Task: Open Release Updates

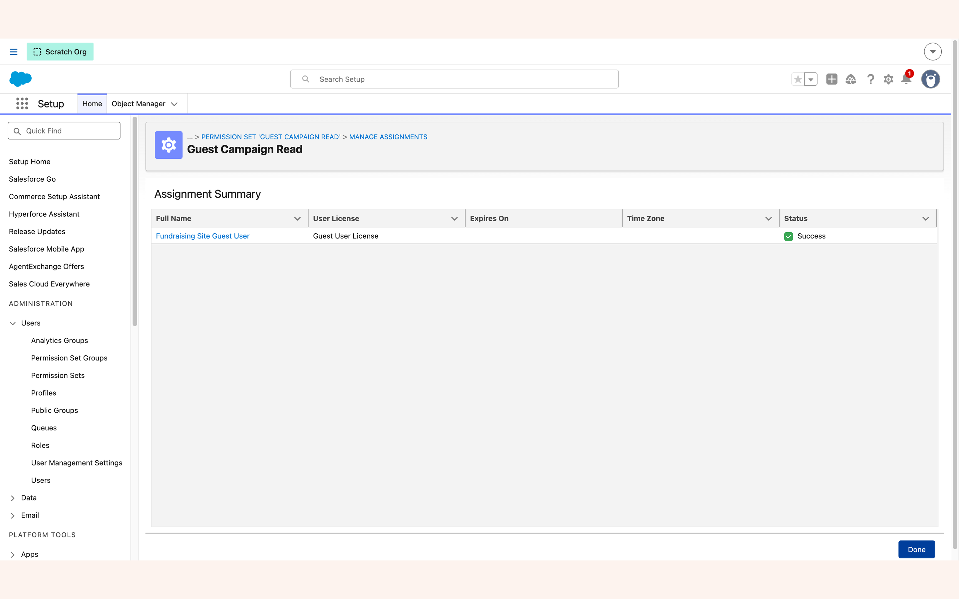Action: click(x=37, y=231)
